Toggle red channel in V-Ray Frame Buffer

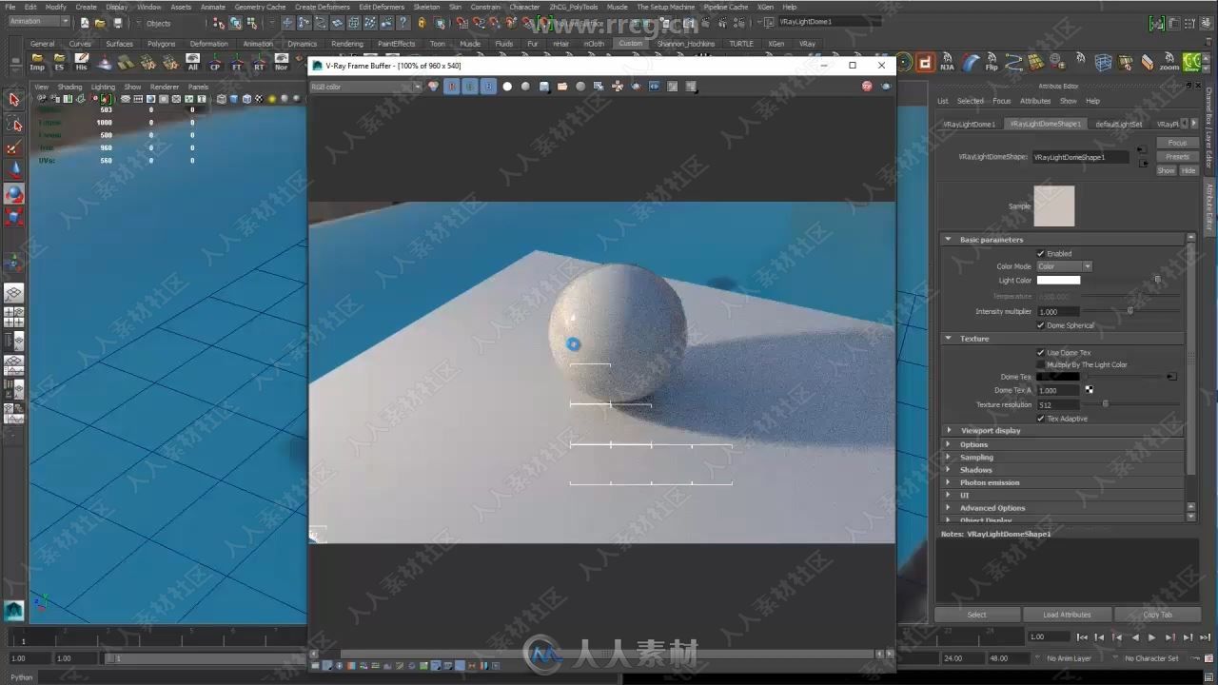[x=452, y=87]
